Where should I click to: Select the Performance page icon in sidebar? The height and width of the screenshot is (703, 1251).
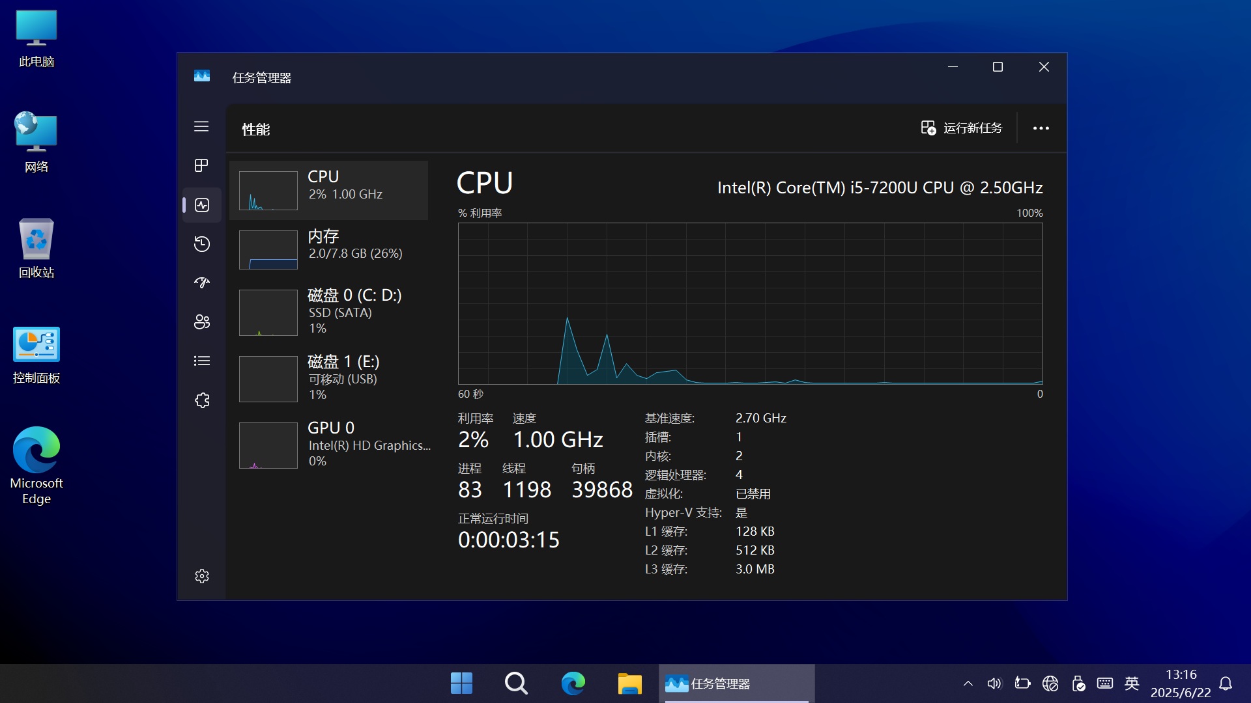202,205
